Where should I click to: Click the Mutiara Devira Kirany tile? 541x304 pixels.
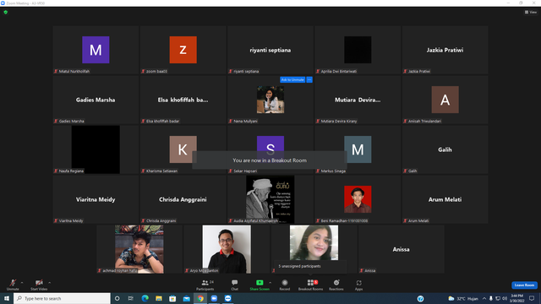coord(358,100)
